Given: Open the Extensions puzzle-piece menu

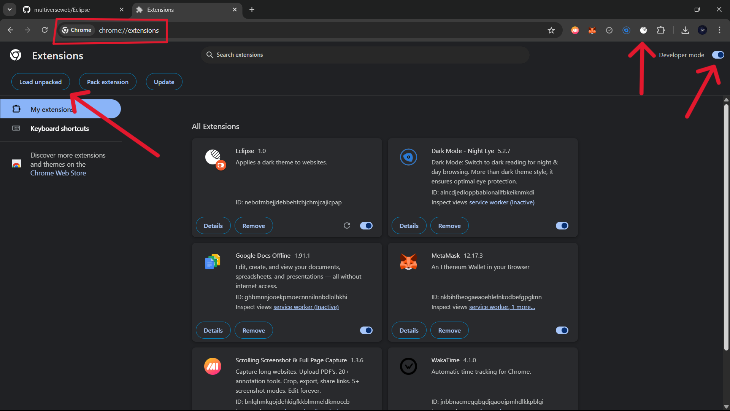Looking at the screenshot, I should tap(661, 30).
